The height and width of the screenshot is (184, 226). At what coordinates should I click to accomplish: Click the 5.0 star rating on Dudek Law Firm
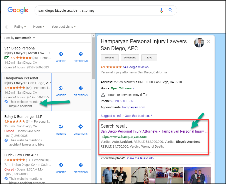[15, 160]
